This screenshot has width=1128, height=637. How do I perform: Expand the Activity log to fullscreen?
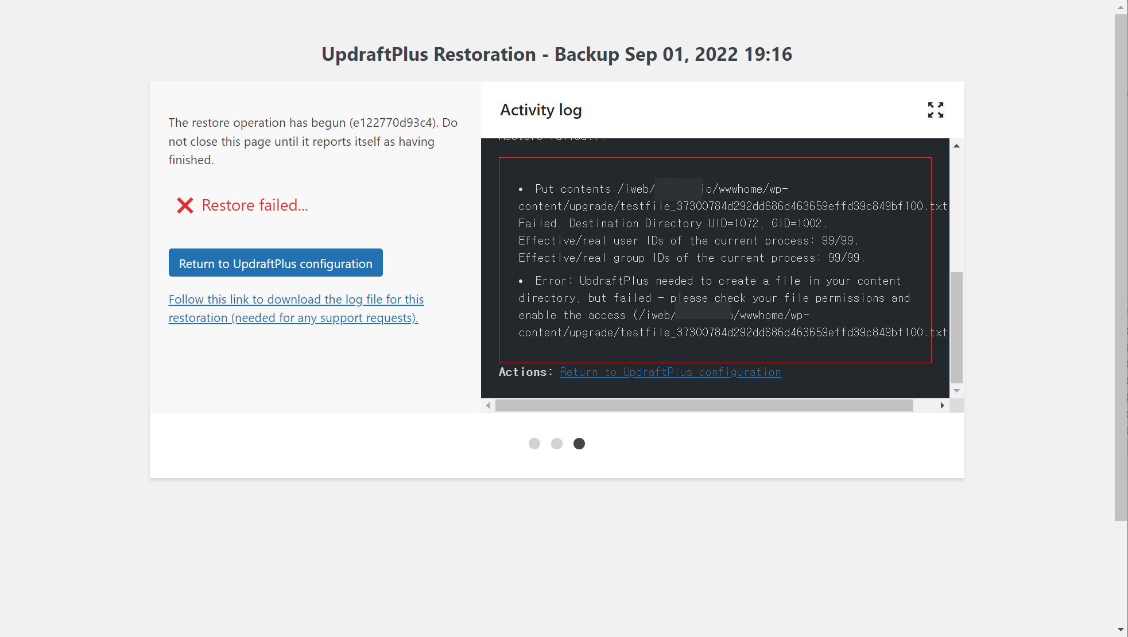pyautogui.click(x=935, y=110)
